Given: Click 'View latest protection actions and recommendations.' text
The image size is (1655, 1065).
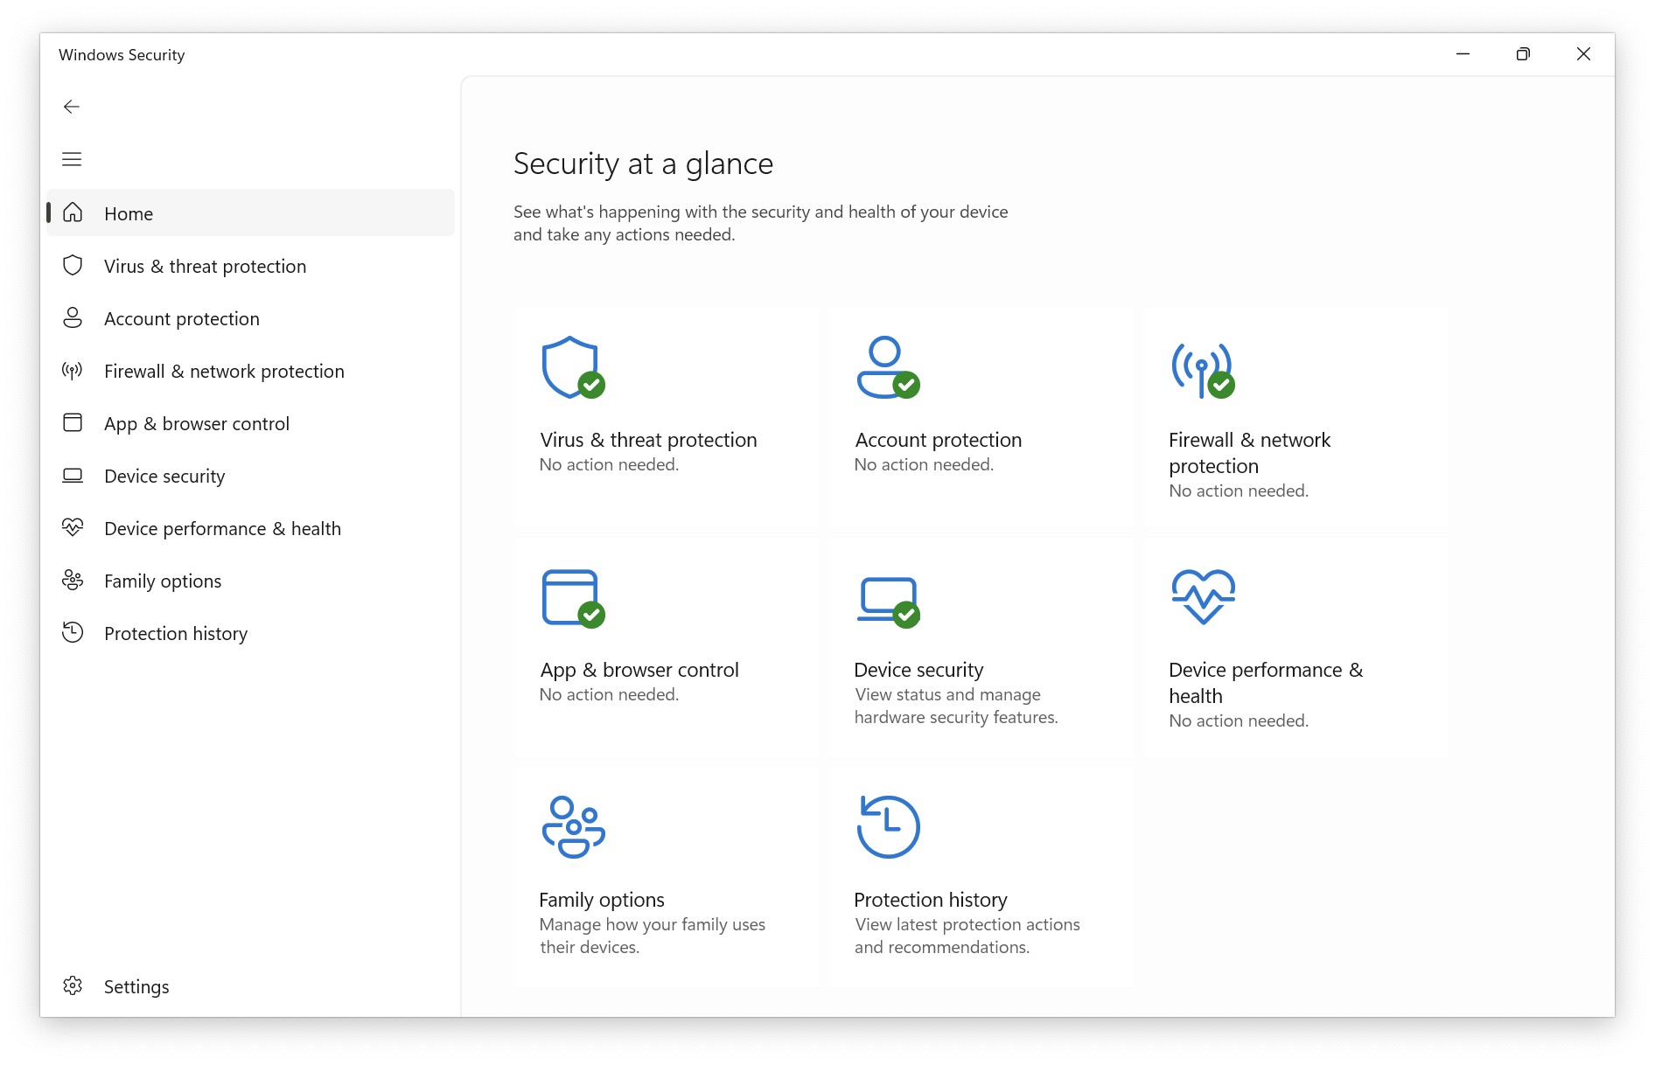Looking at the screenshot, I should [x=967, y=936].
